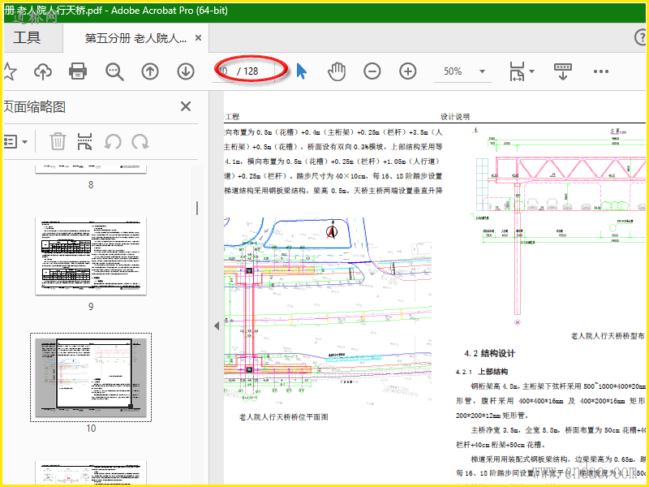Rotate page clockwise

click(140, 142)
